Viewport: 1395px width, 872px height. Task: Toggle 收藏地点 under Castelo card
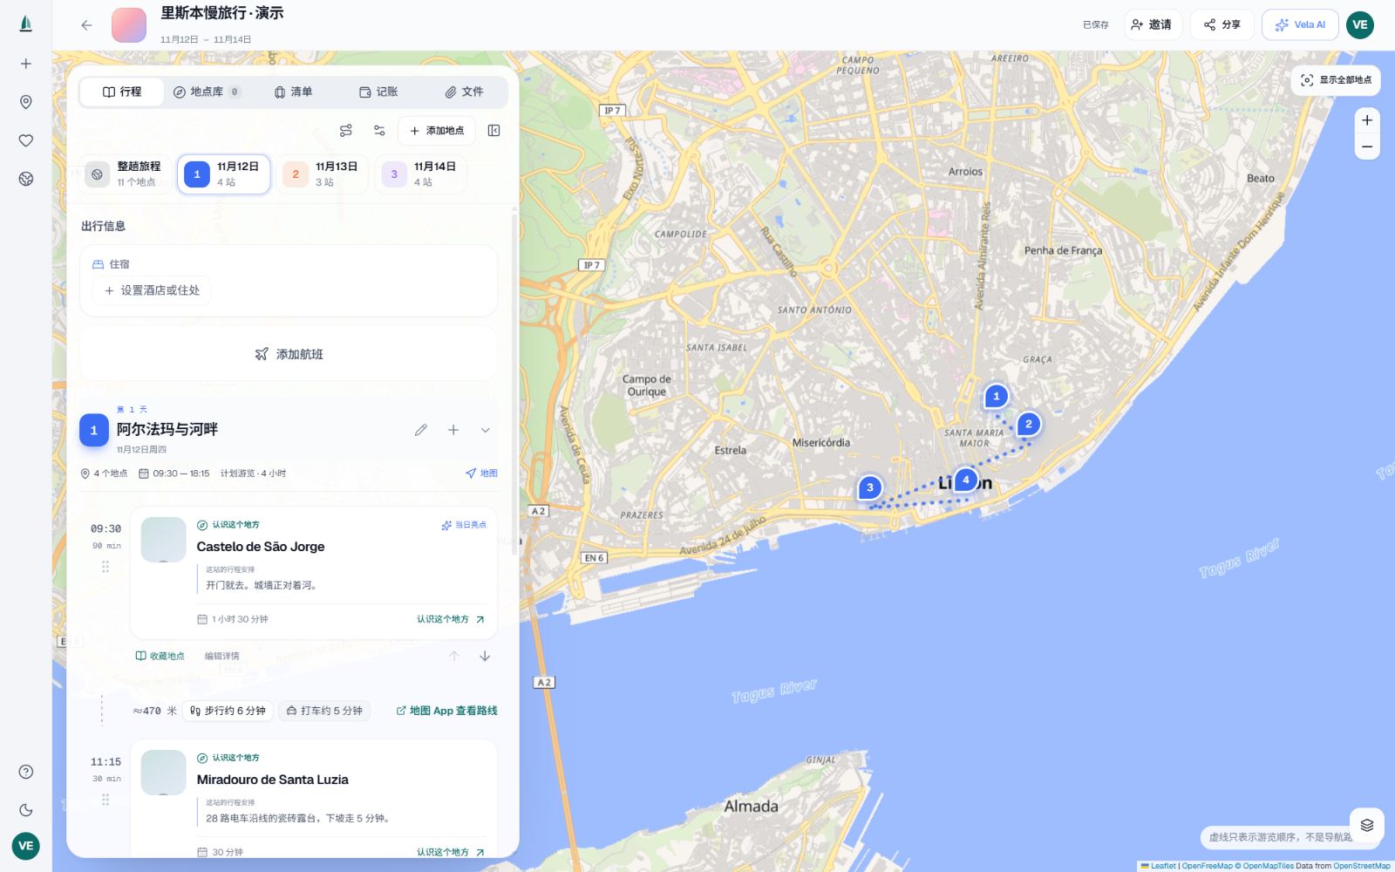[160, 656]
